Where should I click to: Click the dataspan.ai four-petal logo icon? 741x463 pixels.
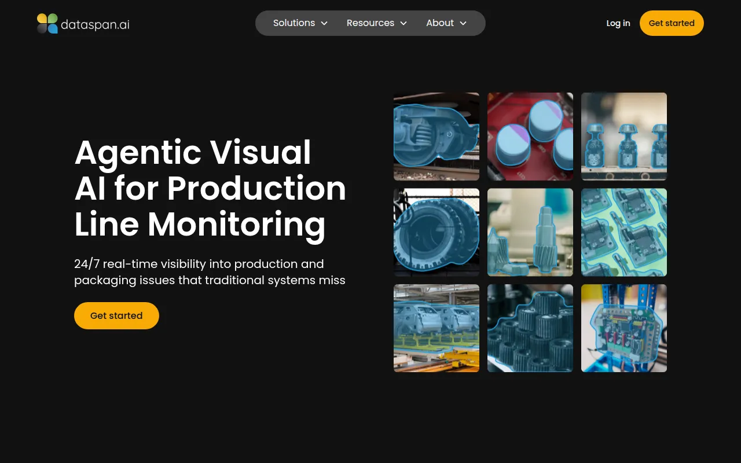pos(47,23)
